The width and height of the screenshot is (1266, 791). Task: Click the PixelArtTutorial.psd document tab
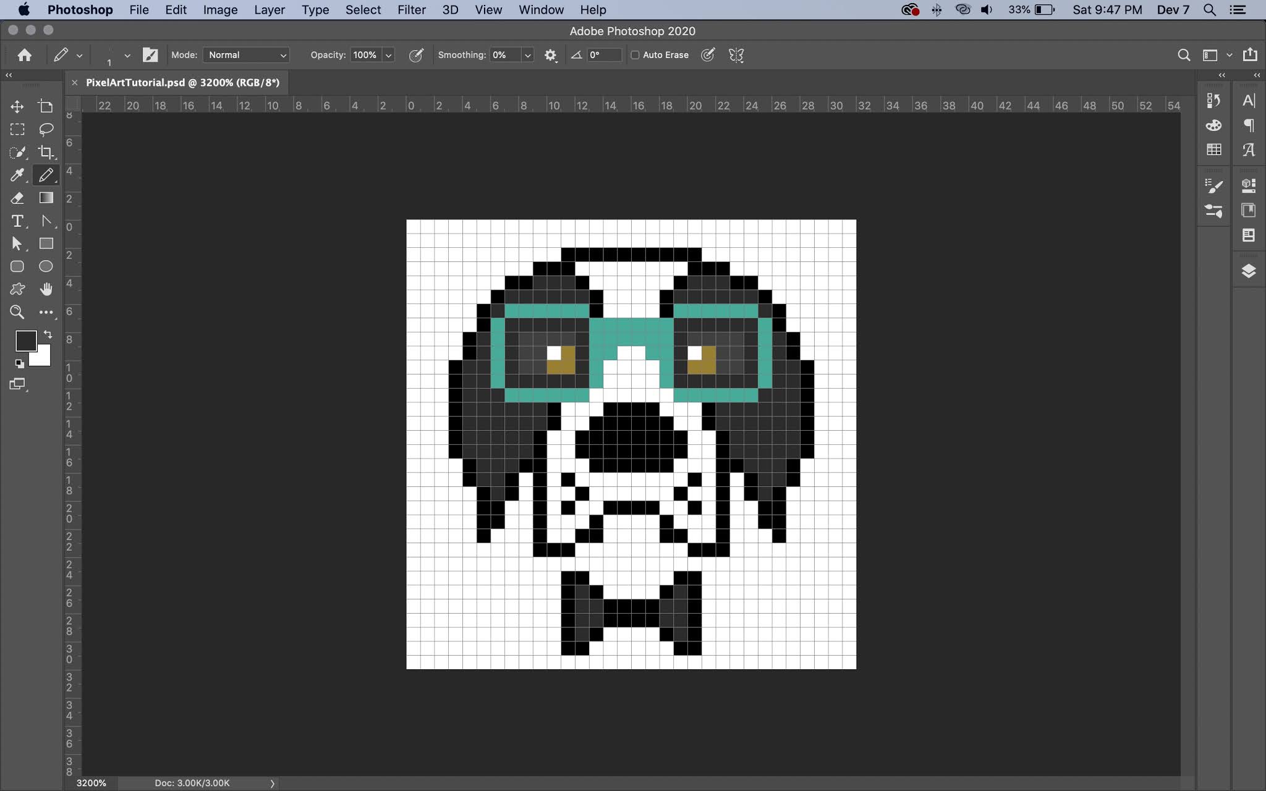[x=182, y=82]
